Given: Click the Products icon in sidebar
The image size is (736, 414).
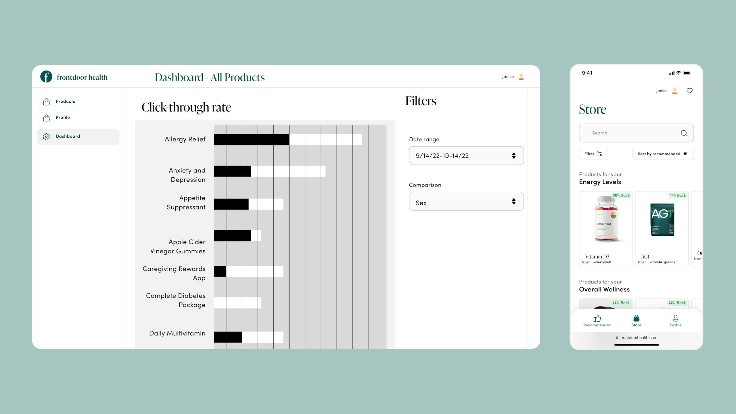Looking at the screenshot, I should click(x=47, y=101).
